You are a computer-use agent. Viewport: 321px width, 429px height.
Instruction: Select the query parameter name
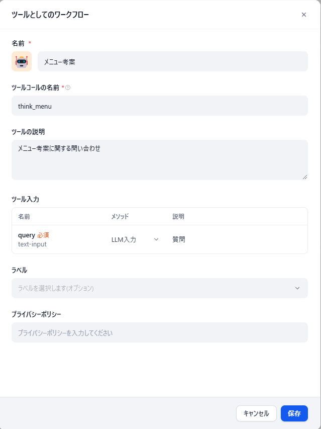(x=26, y=235)
